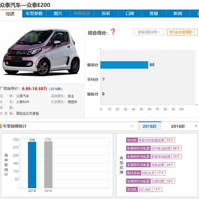This screenshot has width=199, height=199.
Task: Click the gray 2016 bar with 312
Action: click(48, 165)
